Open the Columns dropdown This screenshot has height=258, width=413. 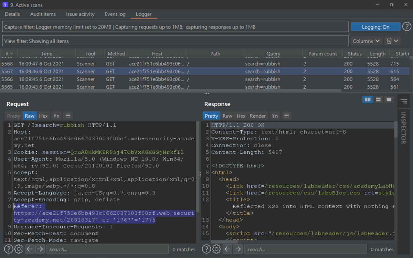click(366, 41)
